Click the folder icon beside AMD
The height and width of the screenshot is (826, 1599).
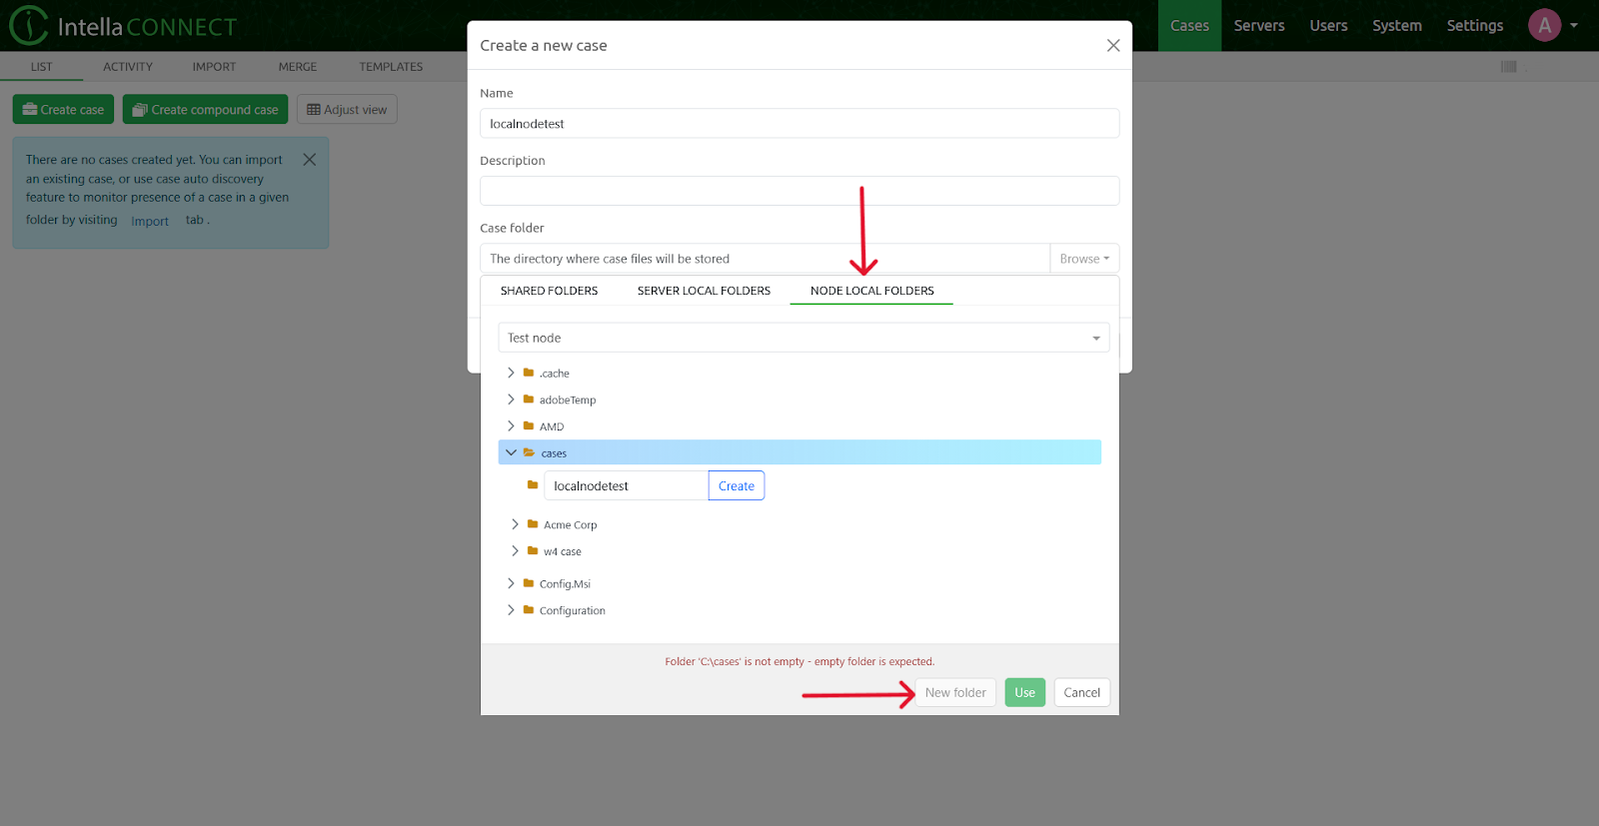pyautogui.click(x=529, y=426)
